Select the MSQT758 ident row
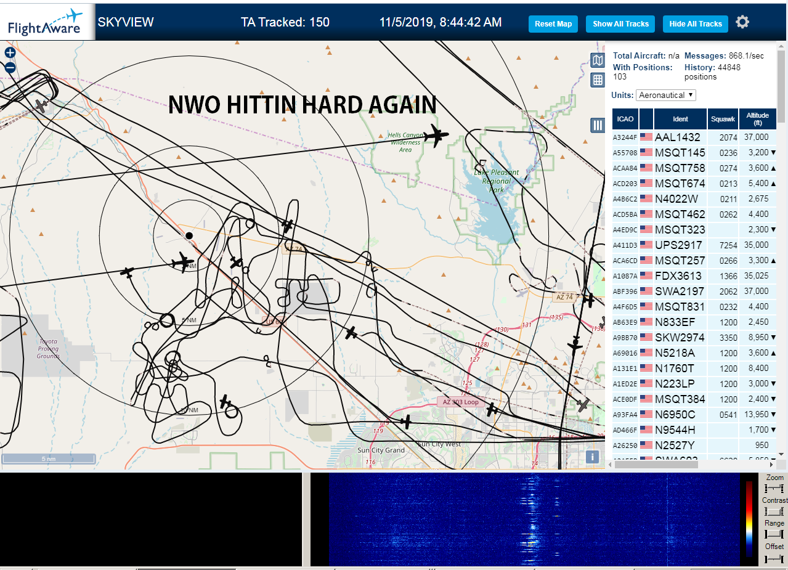The height and width of the screenshot is (570, 788). pyautogui.click(x=694, y=168)
